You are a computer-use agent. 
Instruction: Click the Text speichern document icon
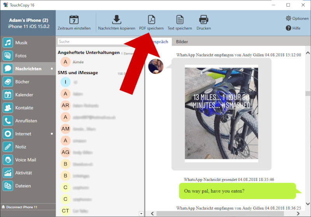(180, 19)
